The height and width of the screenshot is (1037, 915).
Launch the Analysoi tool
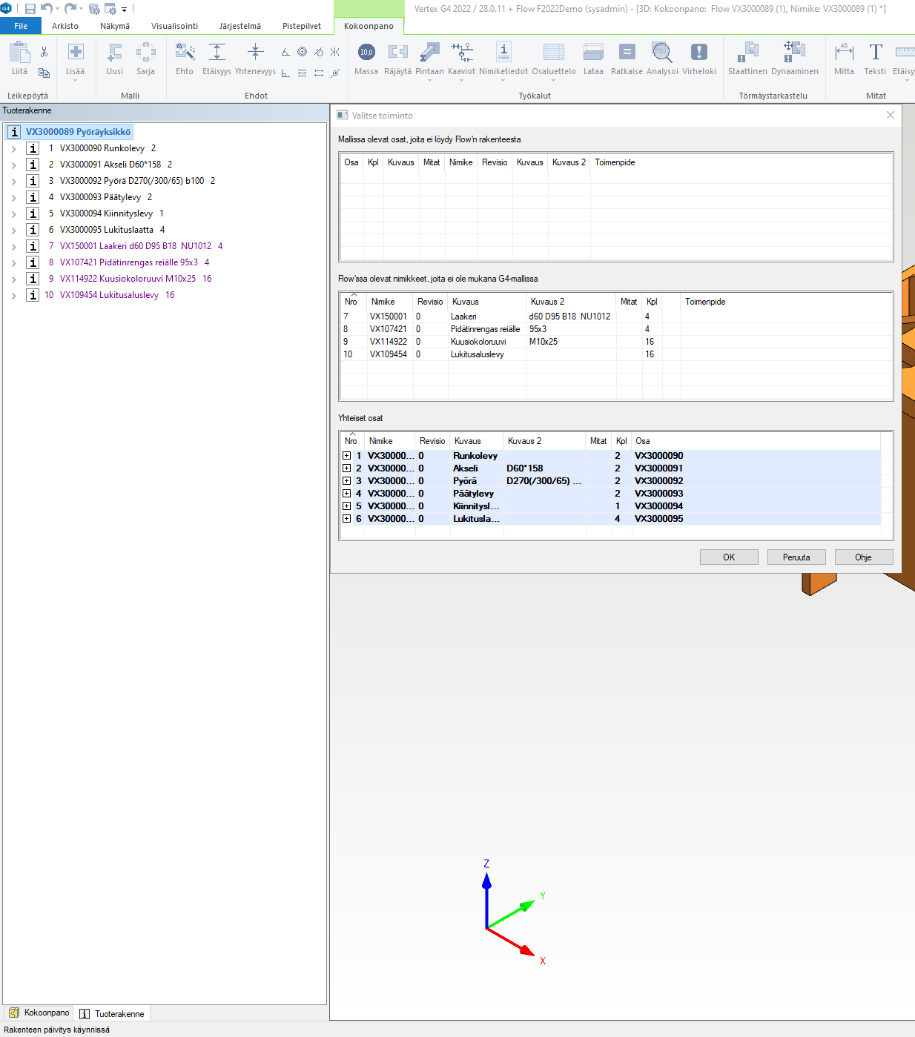click(662, 53)
